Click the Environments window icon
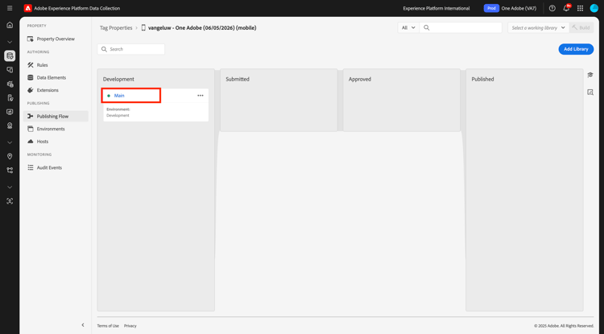The width and height of the screenshot is (604, 334). pos(31,129)
